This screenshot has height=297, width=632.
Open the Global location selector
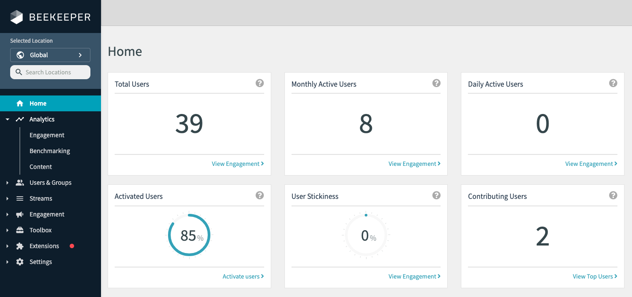(x=50, y=55)
